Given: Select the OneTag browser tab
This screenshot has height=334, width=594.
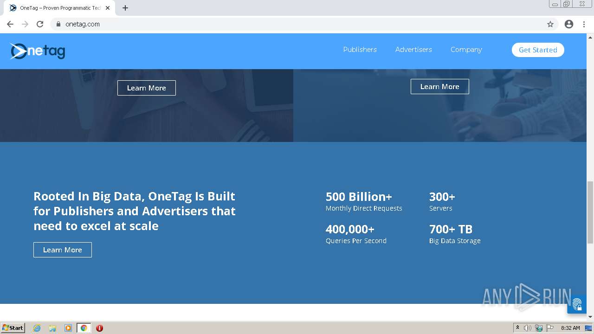Looking at the screenshot, I should [x=60, y=8].
